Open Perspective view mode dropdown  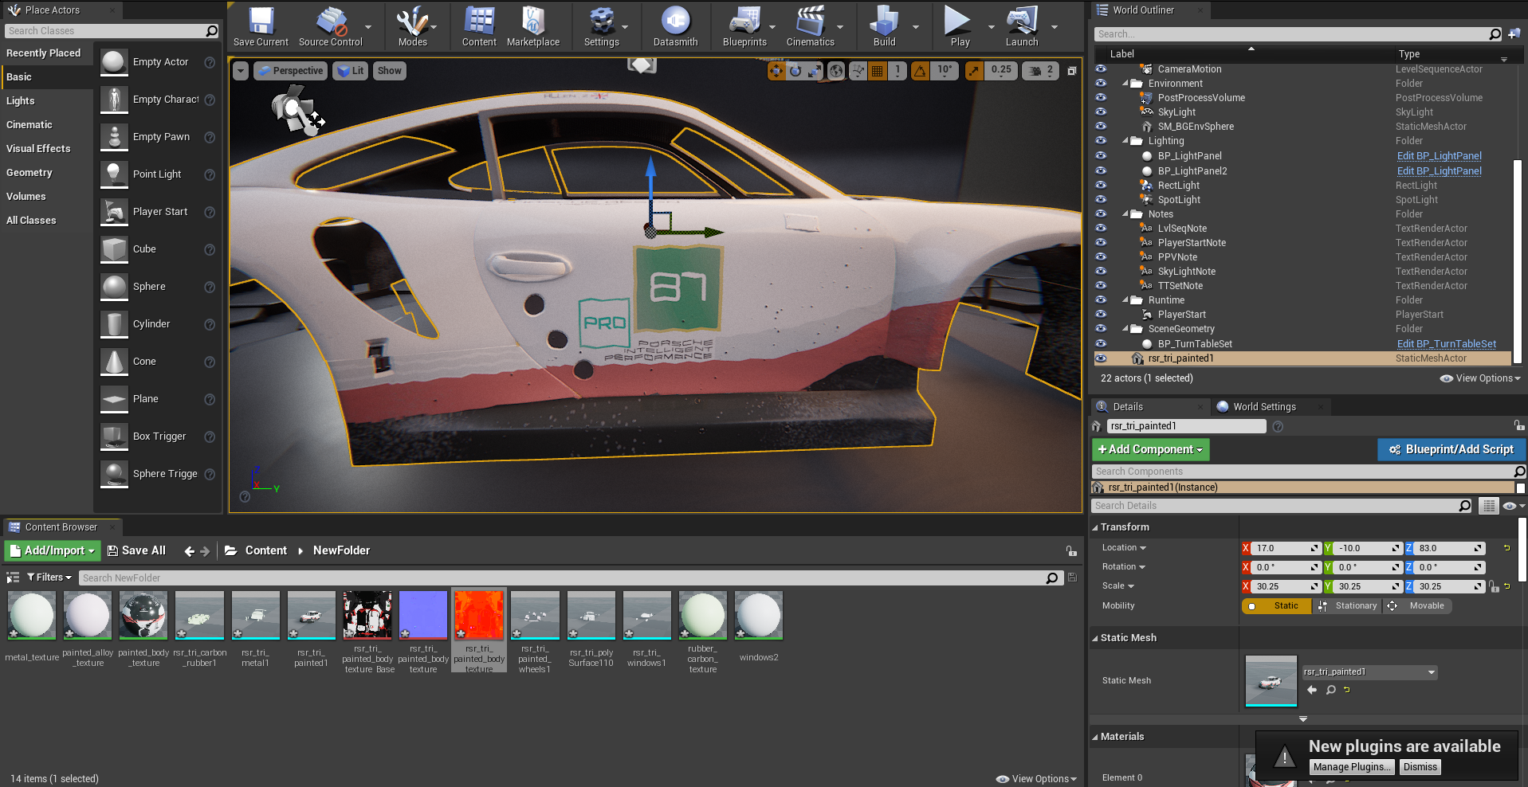tap(290, 71)
